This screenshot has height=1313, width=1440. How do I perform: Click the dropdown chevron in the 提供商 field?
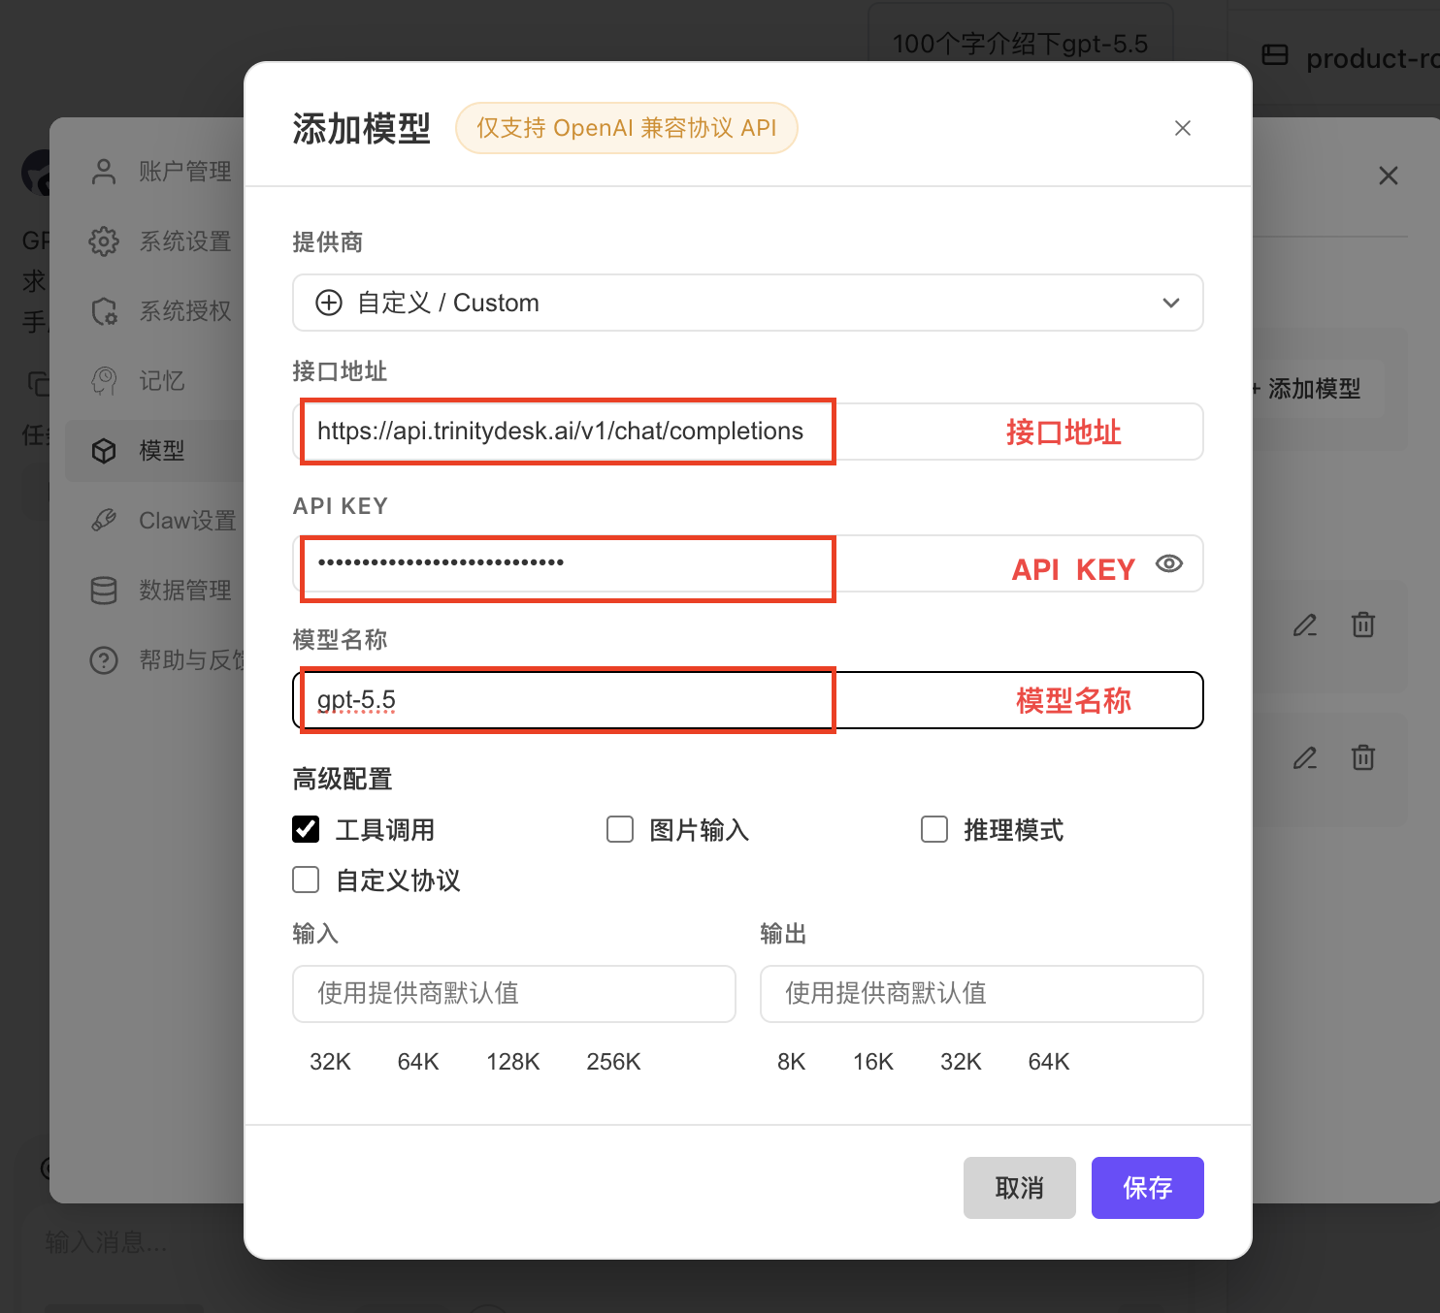[1171, 303]
